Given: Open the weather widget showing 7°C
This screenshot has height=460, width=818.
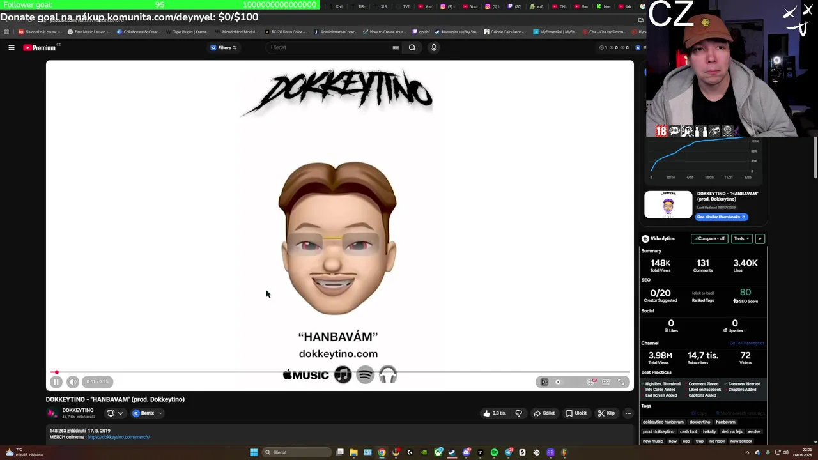Looking at the screenshot, I should [24, 452].
